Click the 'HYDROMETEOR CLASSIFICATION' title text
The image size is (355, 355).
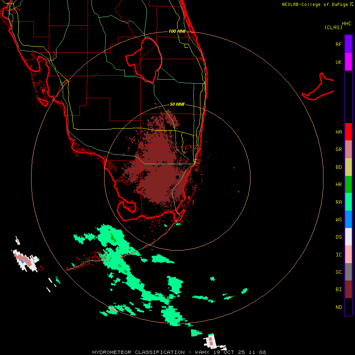[138, 352]
